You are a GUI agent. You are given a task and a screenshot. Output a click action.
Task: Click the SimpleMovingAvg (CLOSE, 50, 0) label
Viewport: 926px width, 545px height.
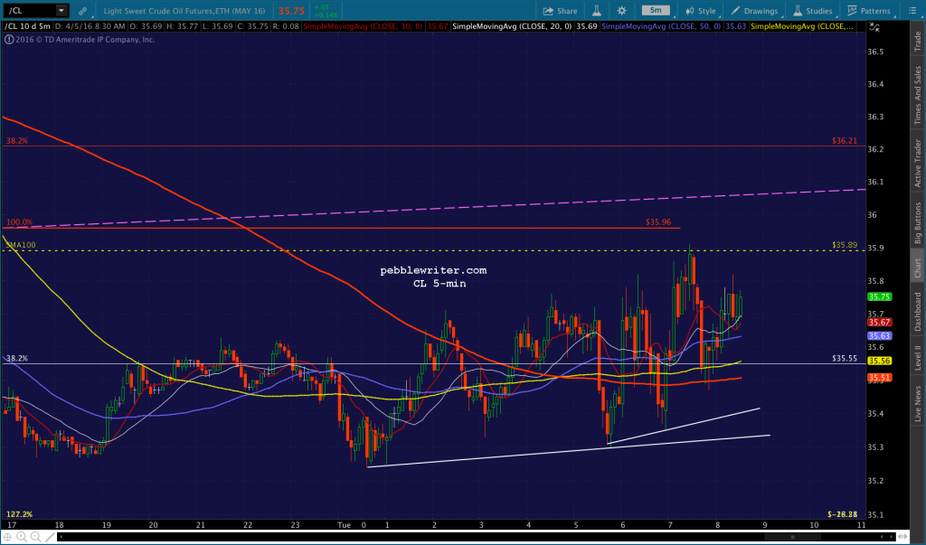tap(661, 26)
